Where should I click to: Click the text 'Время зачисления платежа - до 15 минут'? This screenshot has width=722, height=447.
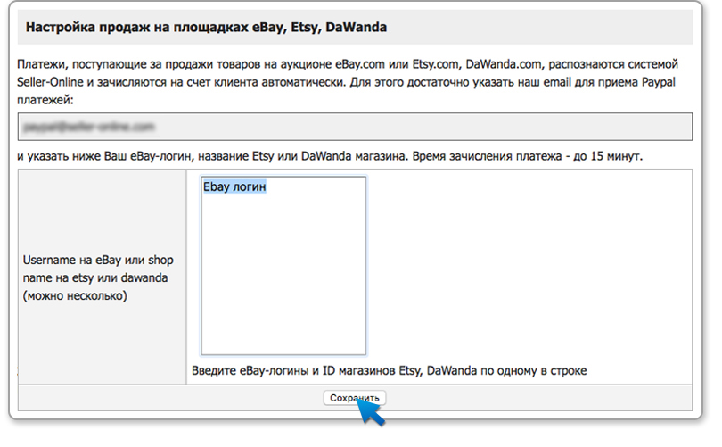pos(527,156)
